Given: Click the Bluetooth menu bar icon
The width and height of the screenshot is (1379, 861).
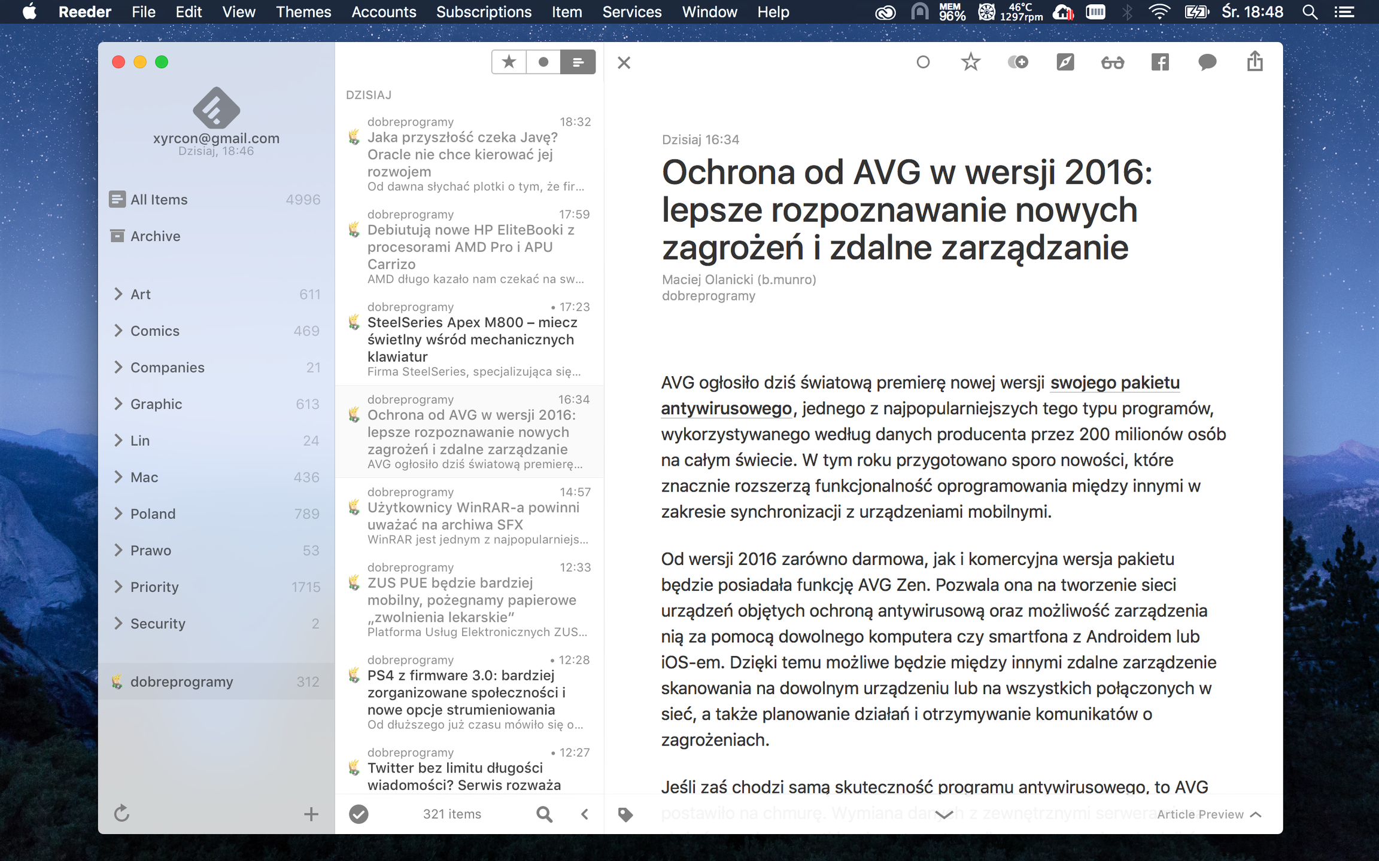Looking at the screenshot, I should point(1128,12).
